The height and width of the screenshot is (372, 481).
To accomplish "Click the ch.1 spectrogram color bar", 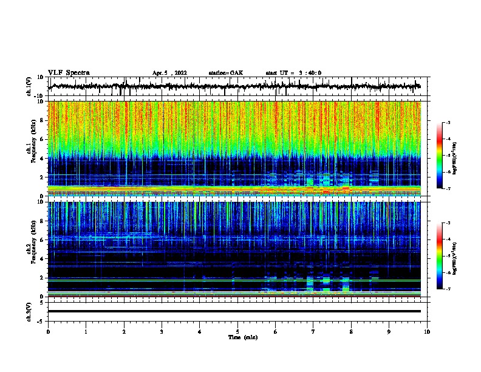I will pos(440,155).
